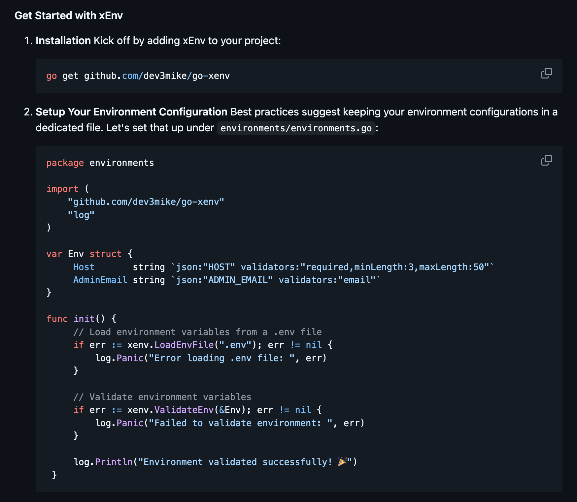Viewport: 577px width, 502px height.
Task: Click the 'Get Started with xEnv' heading
Action: point(69,16)
